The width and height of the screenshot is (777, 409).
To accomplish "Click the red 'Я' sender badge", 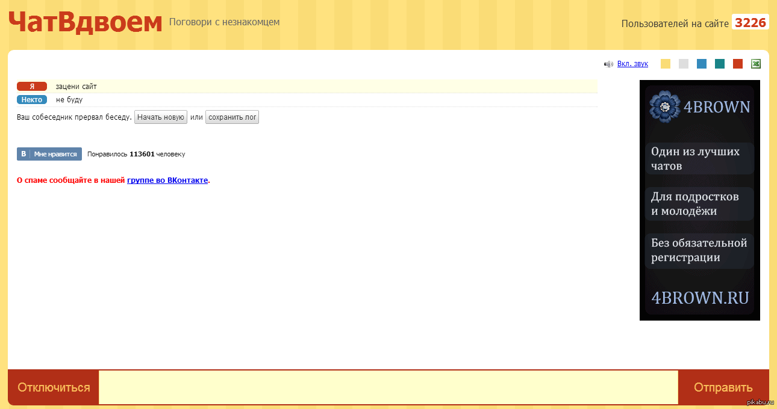I will coord(32,87).
